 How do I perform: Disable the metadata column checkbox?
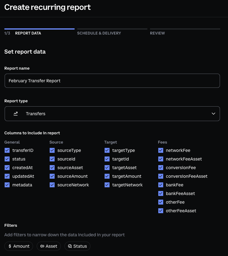[7, 185]
